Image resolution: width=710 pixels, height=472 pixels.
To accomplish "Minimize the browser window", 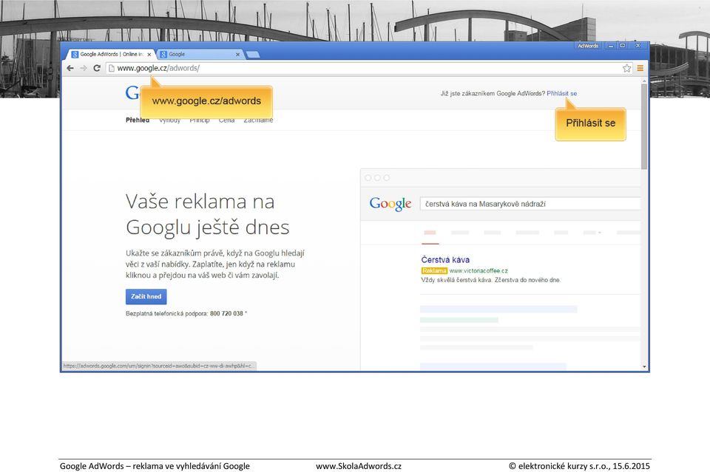I will click(x=611, y=46).
